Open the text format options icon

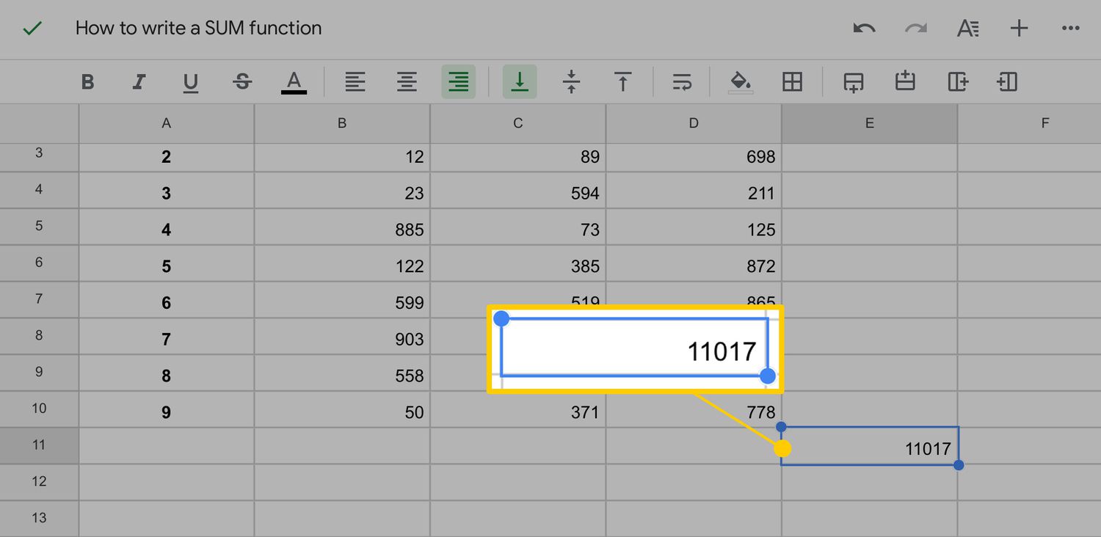(x=967, y=29)
